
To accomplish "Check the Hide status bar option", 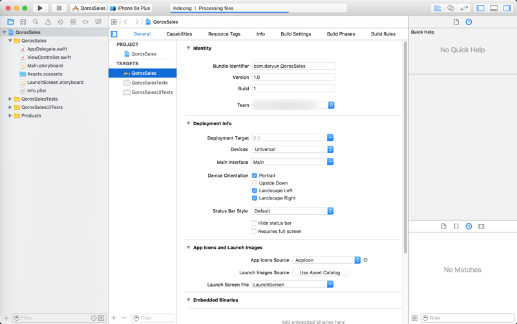I will [253, 223].
